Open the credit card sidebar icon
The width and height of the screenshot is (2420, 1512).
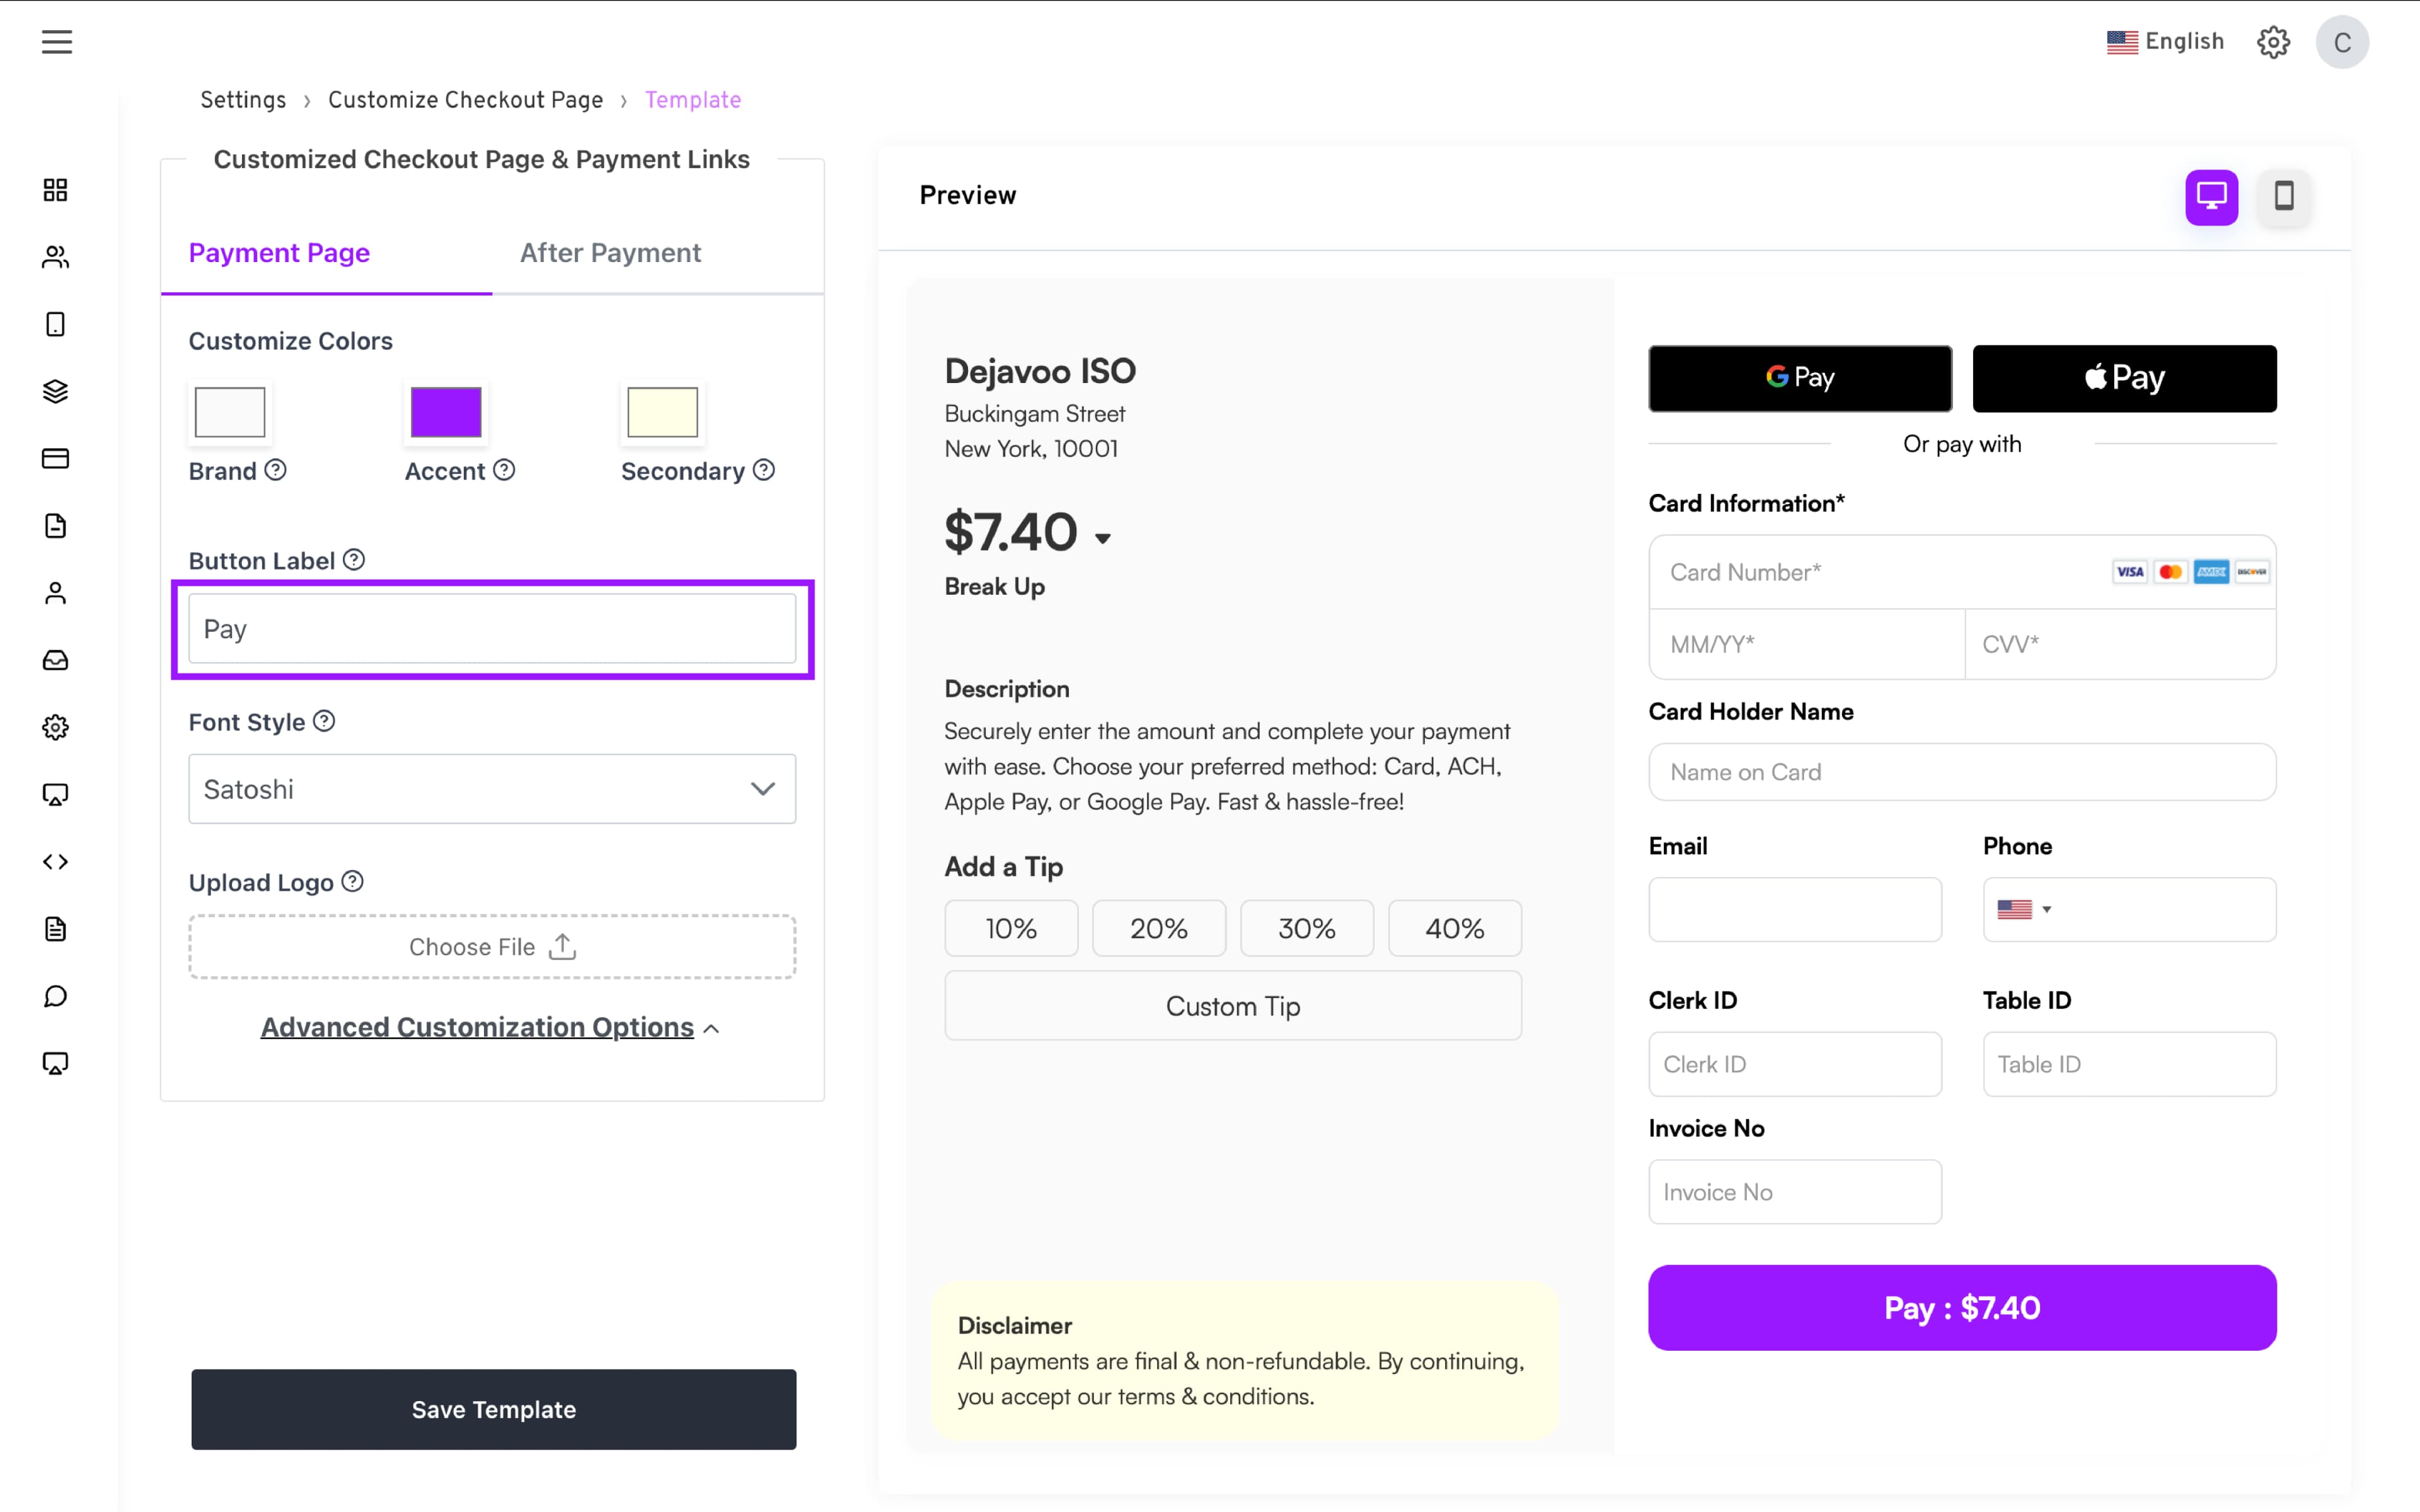[56, 458]
